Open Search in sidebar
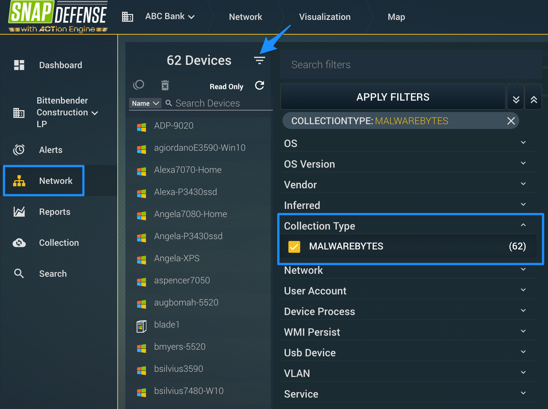The height and width of the screenshot is (409, 548). coord(53,274)
